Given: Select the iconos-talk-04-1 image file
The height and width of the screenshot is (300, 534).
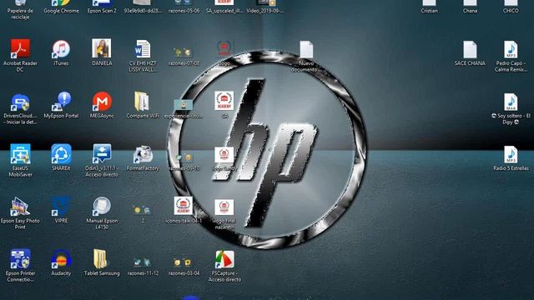Looking at the screenshot, I should click(184, 206).
